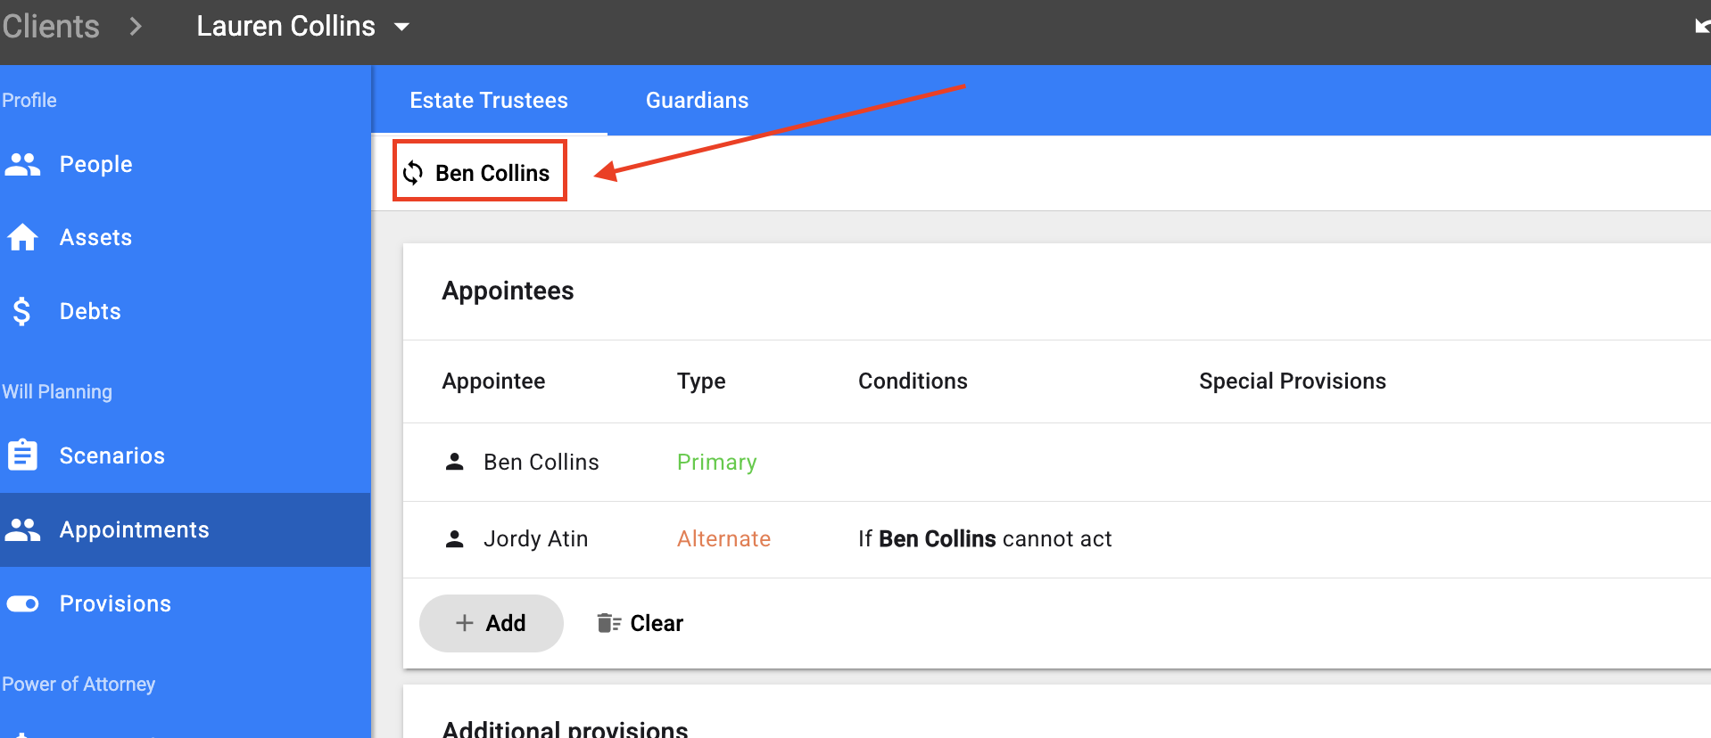
Task: Open the Ben Collins appointee row
Action: pyautogui.click(x=1057, y=462)
